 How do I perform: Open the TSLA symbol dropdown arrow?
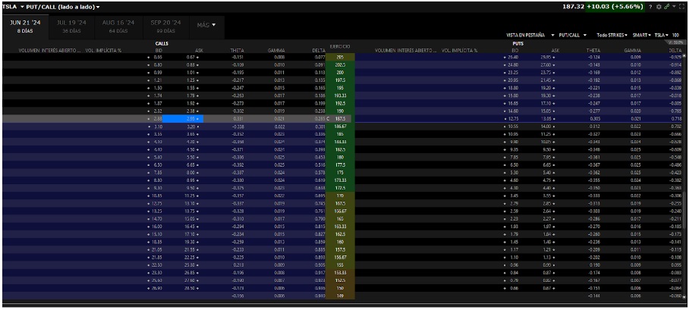22,7
